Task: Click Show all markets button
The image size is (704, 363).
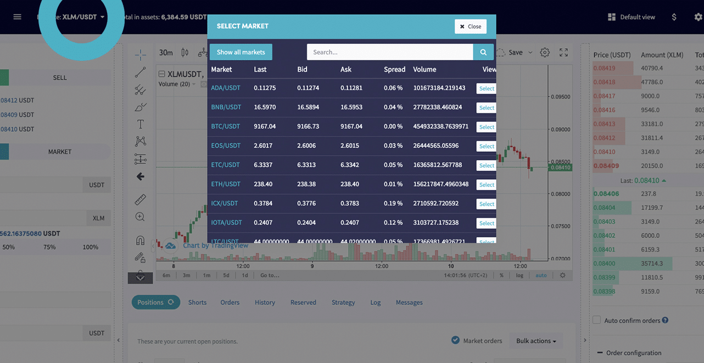Action: click(241, 52)
